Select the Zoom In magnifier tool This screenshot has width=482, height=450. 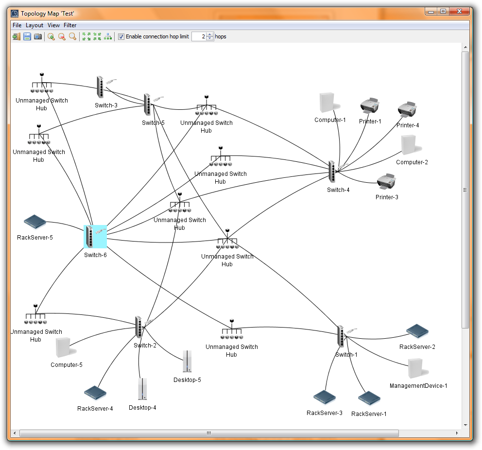(51, 36)
